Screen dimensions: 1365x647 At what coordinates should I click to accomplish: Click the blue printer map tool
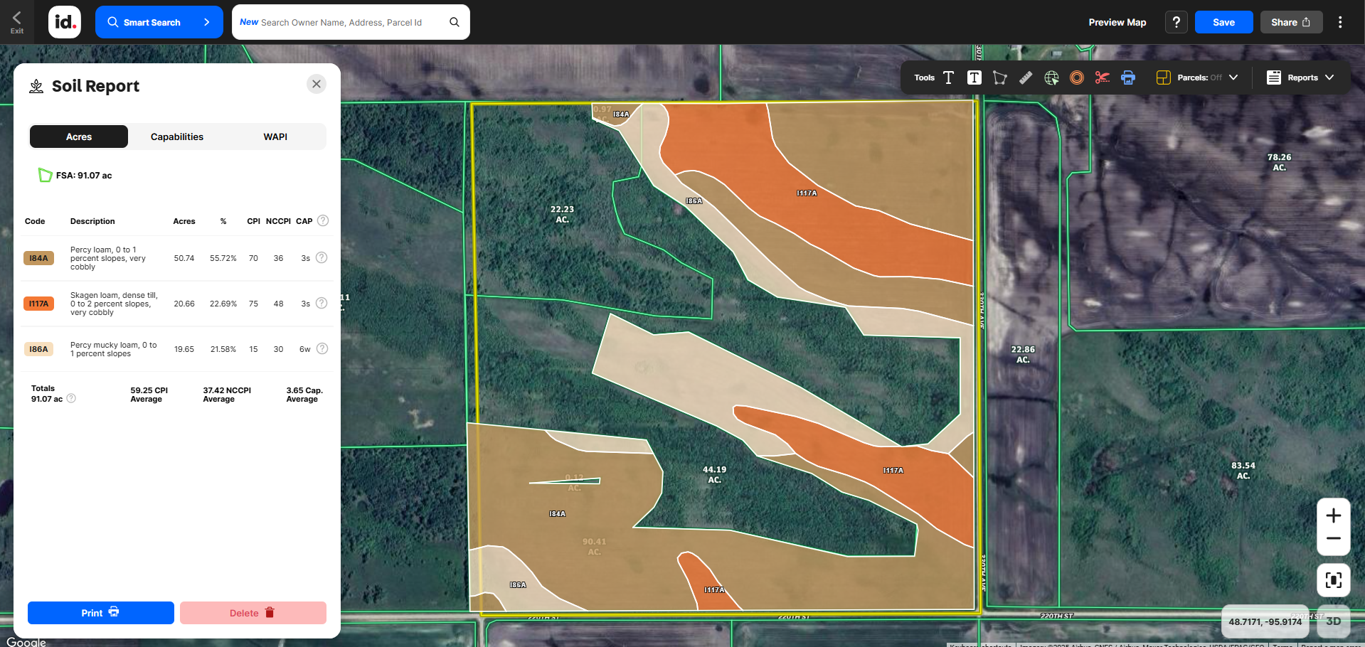click(1128, 77)
